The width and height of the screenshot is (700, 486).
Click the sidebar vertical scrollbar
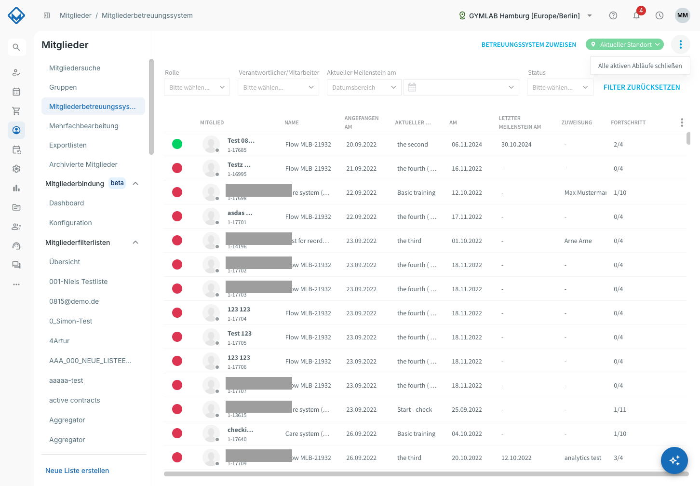point(151,107)
